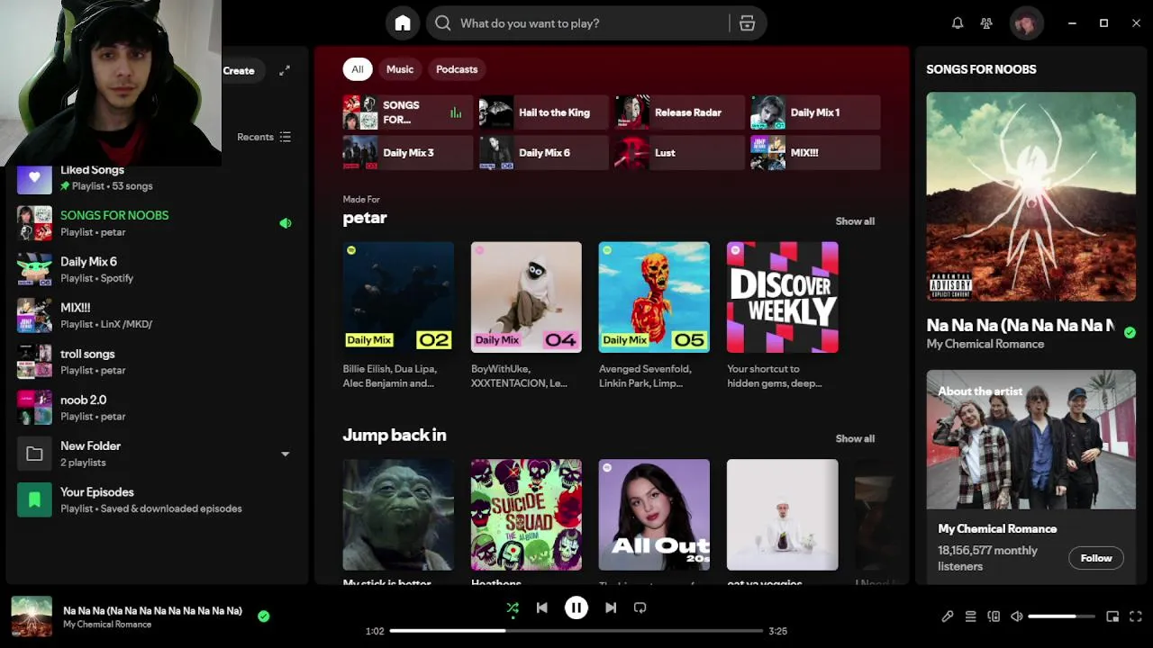Image resolution: width=1153 pixels, height=648 pixels.
Task: Open Recents sort dropdown
Action: pos(264,137)
